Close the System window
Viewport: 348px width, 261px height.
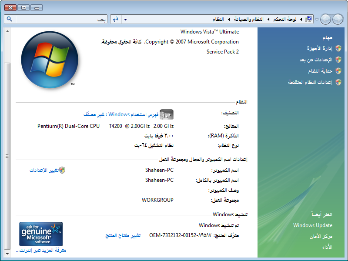pyautogui.click(x=10, y=7)
